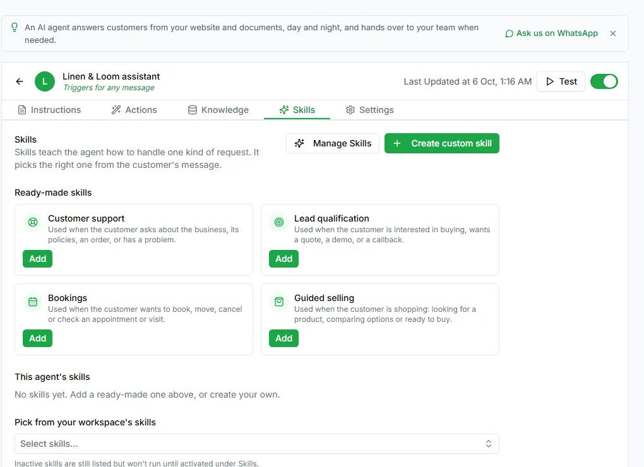Click the Inactive skills note text
Image resolution: width=644 pixels, height=467 pixels.
[136, 463]
